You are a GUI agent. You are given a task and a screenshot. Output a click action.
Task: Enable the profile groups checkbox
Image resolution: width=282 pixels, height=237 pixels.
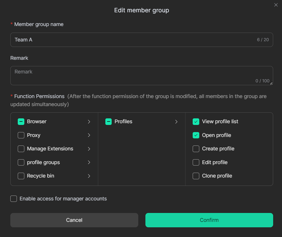click(x=21, y=162)
